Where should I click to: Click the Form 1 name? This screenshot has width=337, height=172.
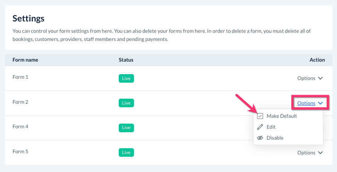tap(20, 77)
